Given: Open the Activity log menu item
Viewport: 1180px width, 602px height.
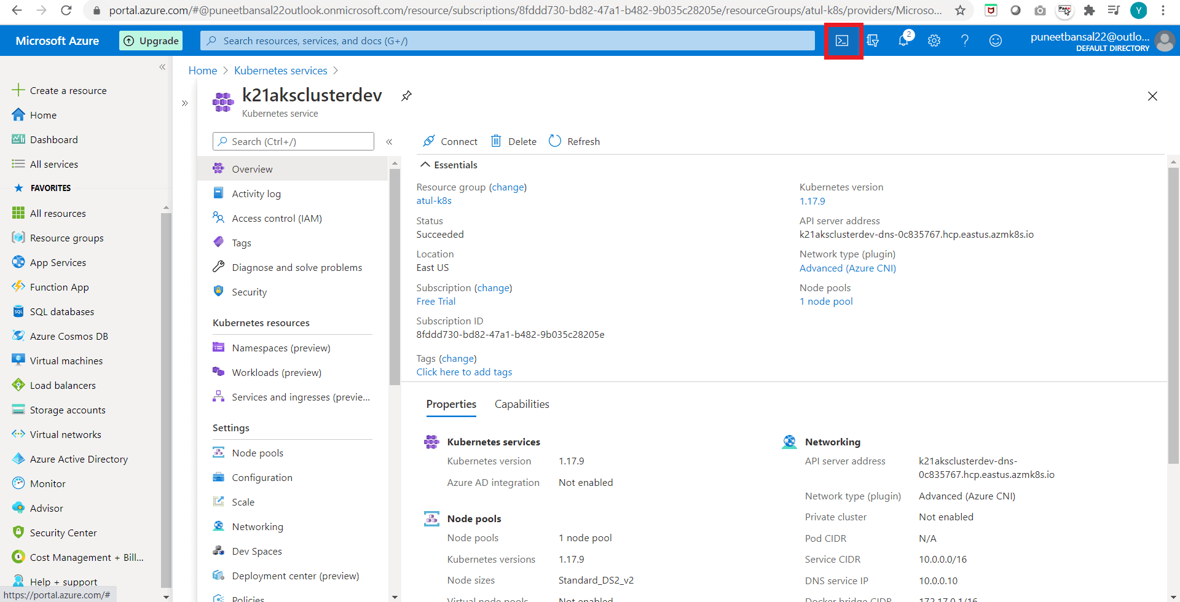Looking at the screenshot, I should click(256, 193).
